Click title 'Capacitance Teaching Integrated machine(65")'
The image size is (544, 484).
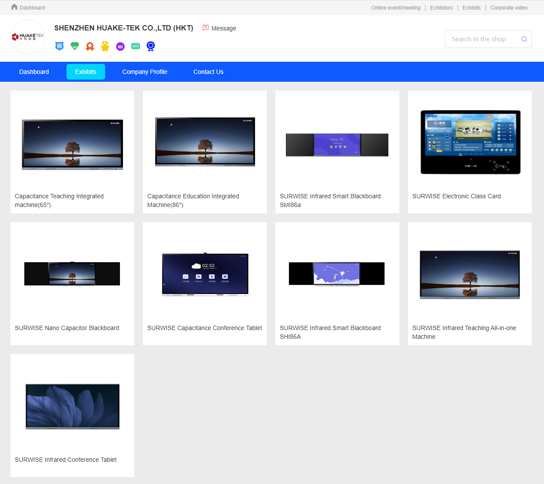[x=59, y=200]
